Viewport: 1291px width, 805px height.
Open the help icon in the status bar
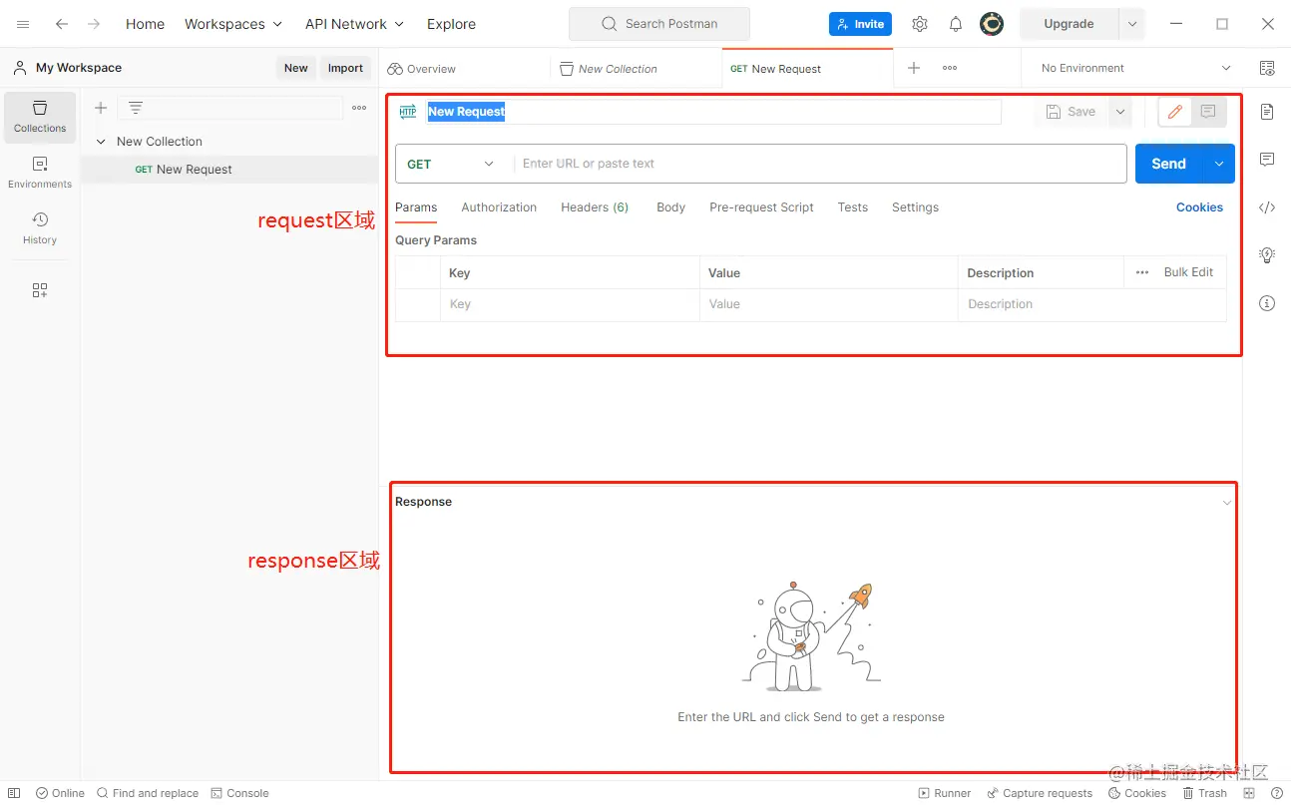[x=1277, y=793]
